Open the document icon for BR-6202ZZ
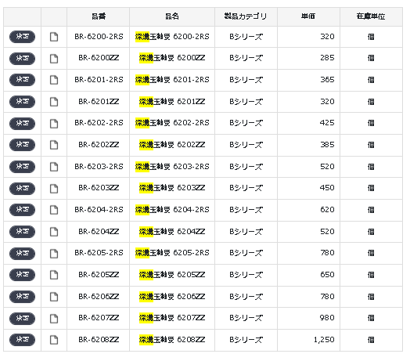410x361 pixels. coord(54,145)
